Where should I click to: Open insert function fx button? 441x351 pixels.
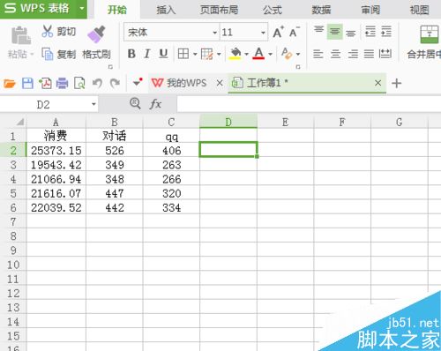(155, 104)
